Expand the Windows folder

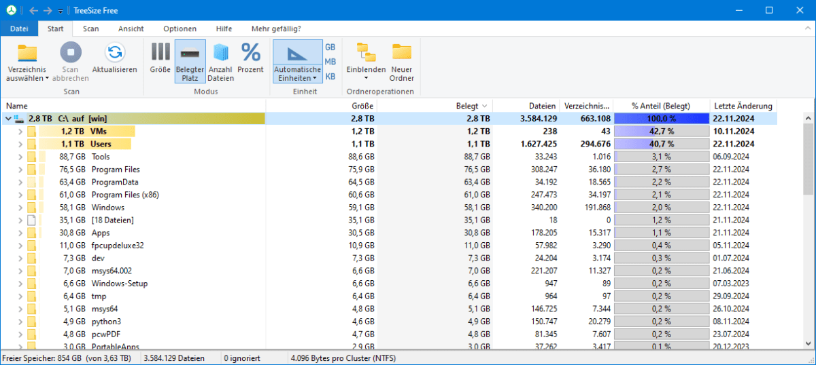[x=20, y=208]
